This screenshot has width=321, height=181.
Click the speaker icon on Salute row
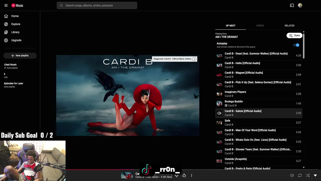click(219, 113)
